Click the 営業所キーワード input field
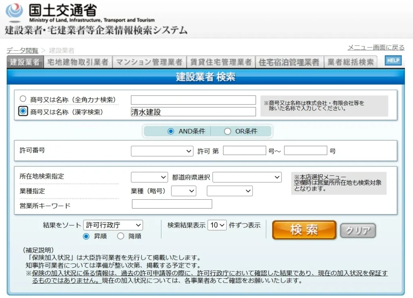The image size is (413, 298). coord(172,204)
